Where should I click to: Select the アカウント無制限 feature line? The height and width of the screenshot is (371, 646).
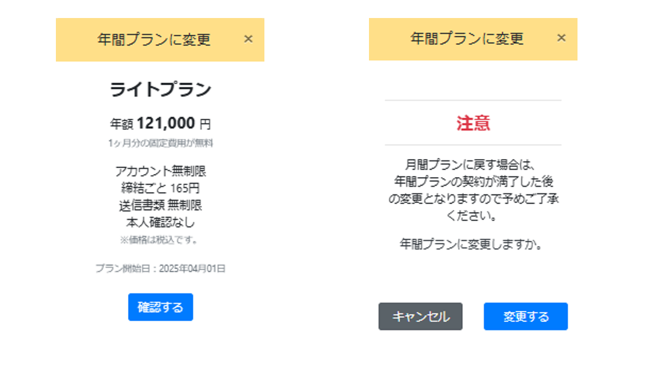(x=160, y=170)
